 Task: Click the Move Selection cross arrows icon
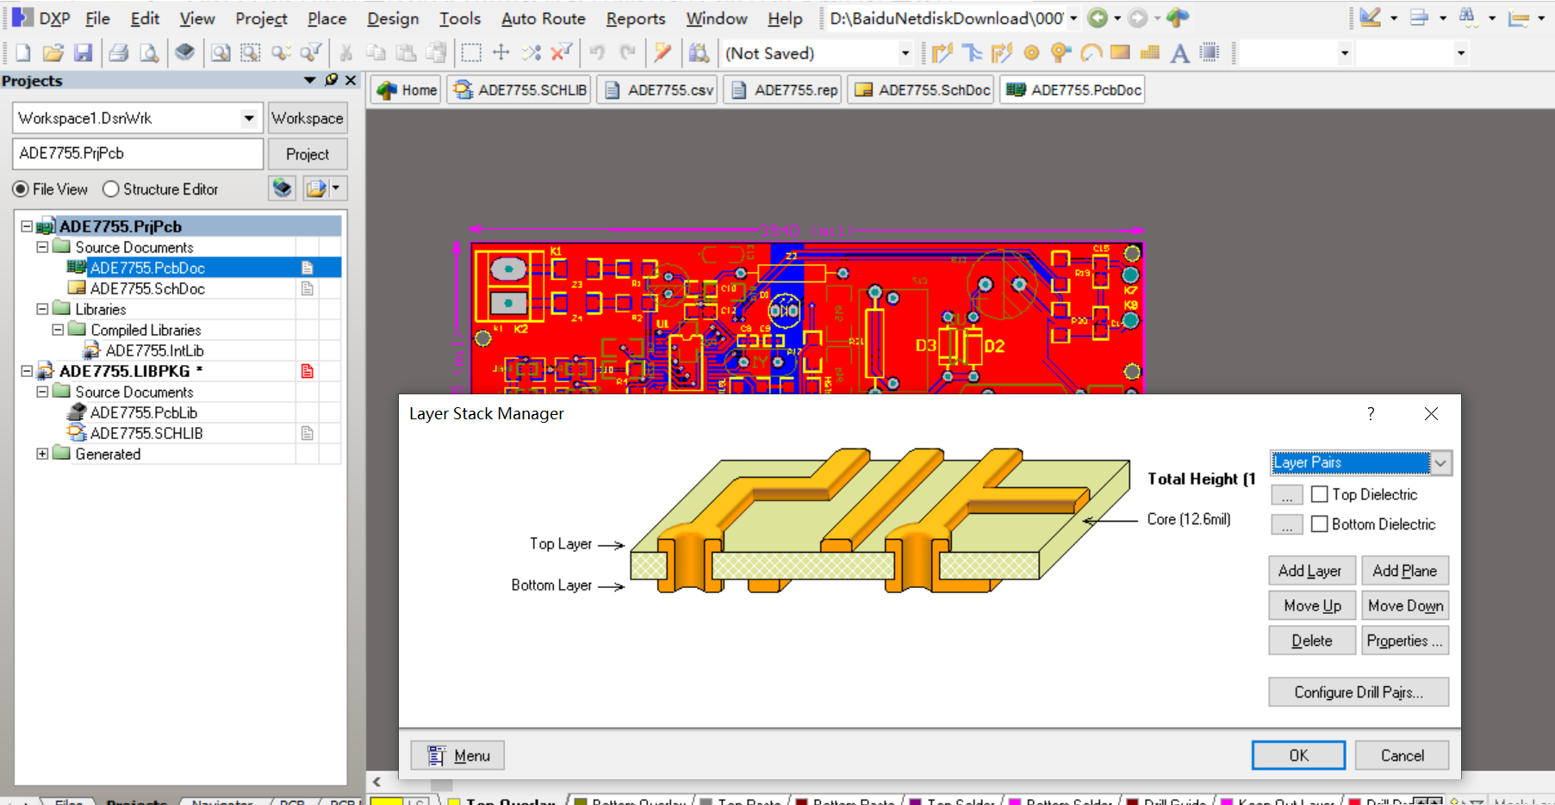pos(501,53)
